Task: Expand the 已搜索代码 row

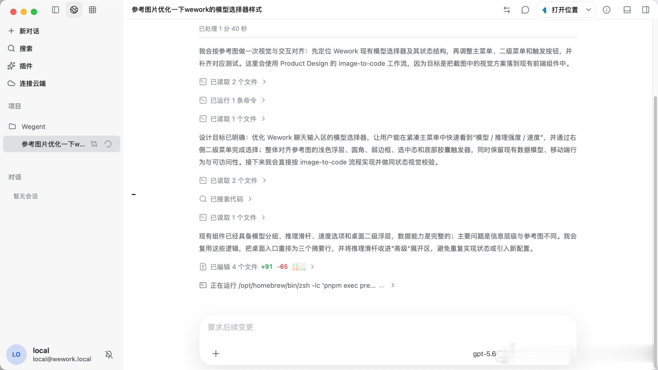Action: 226,199
